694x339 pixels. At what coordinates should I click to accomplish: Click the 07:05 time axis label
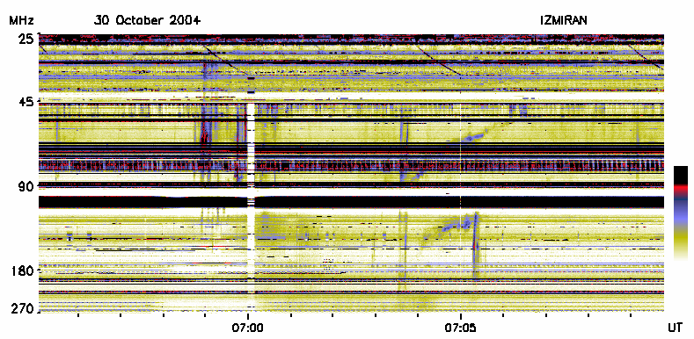461,328
